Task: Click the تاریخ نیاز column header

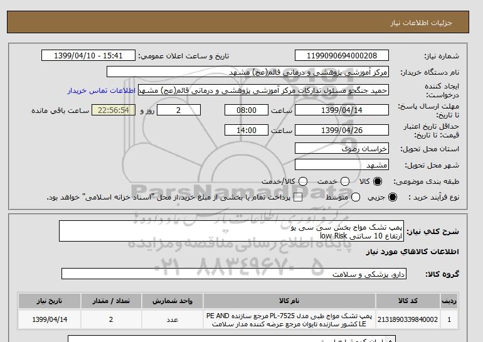Action: pyautogui.click(x=50, y=301)
